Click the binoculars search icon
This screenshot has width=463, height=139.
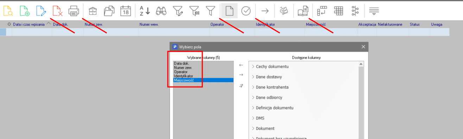pos(161,11)
